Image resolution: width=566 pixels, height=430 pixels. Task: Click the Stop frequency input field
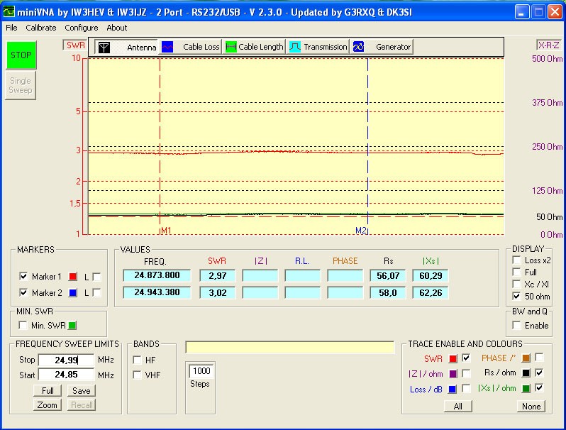coord(66,360)
